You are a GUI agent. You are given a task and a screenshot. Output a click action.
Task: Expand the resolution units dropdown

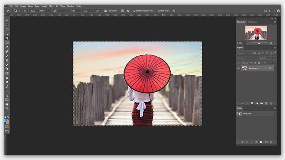[87, 11]
